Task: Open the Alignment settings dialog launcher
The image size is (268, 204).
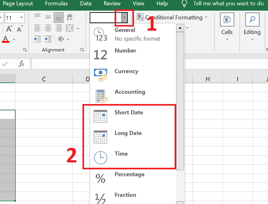Action: pyautogui.click(x=82, y=50)
